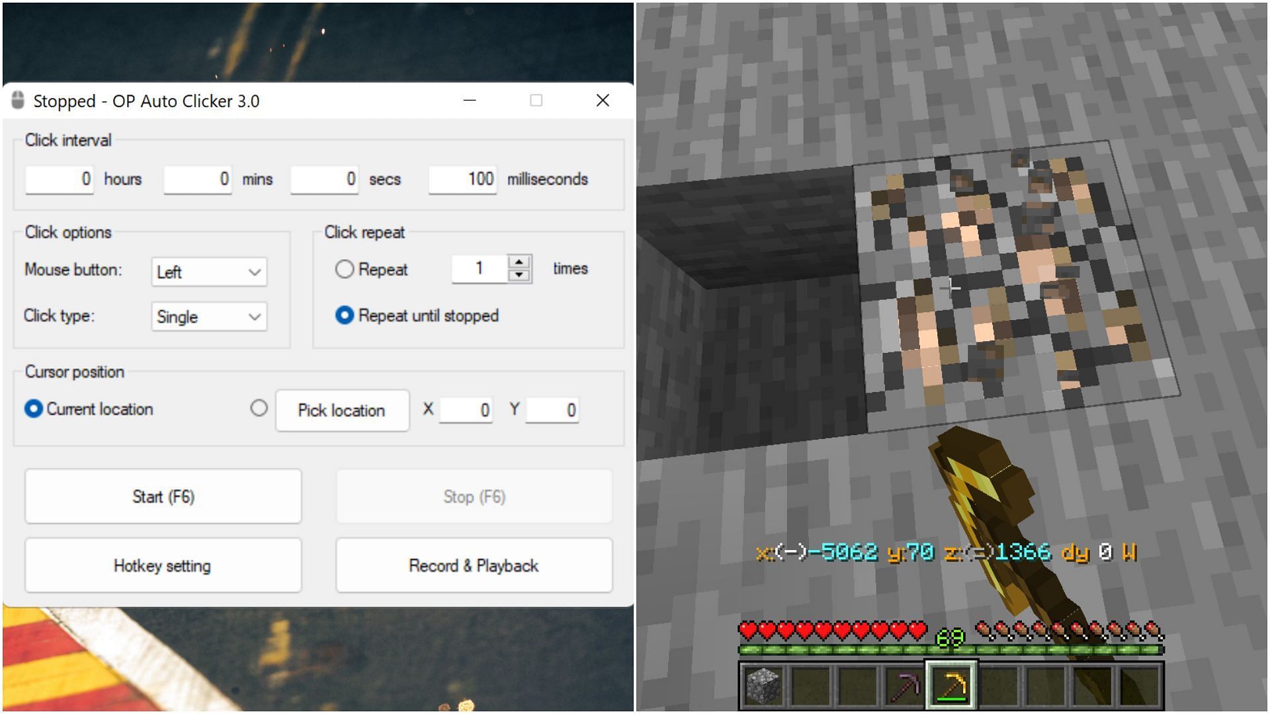1270x714 pixels.
Task: Select Current location radio button
Action: pyautogui.click(x=33, y=409)
